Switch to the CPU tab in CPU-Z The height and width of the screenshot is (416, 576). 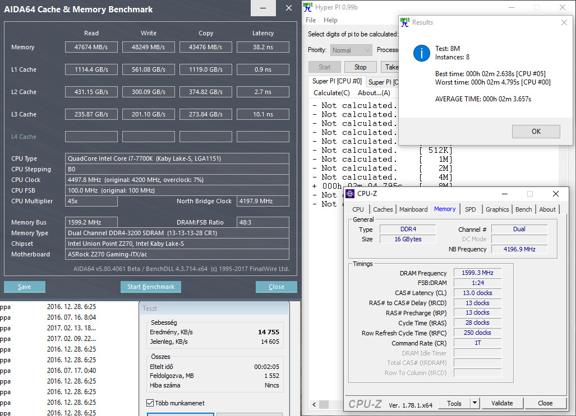click(358, 209)
